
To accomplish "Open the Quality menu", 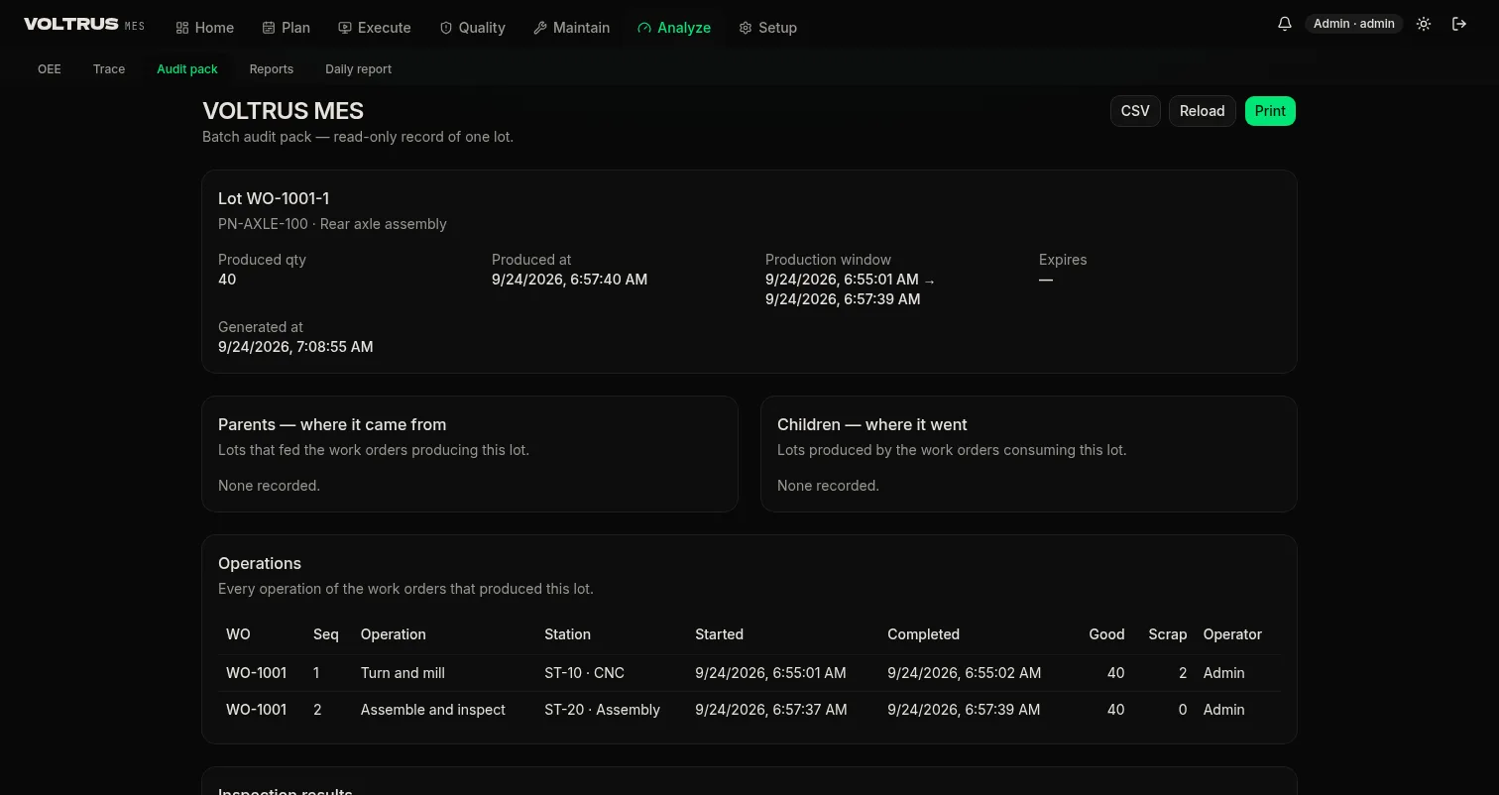I will pyautogui.click(x=473, y=28).
